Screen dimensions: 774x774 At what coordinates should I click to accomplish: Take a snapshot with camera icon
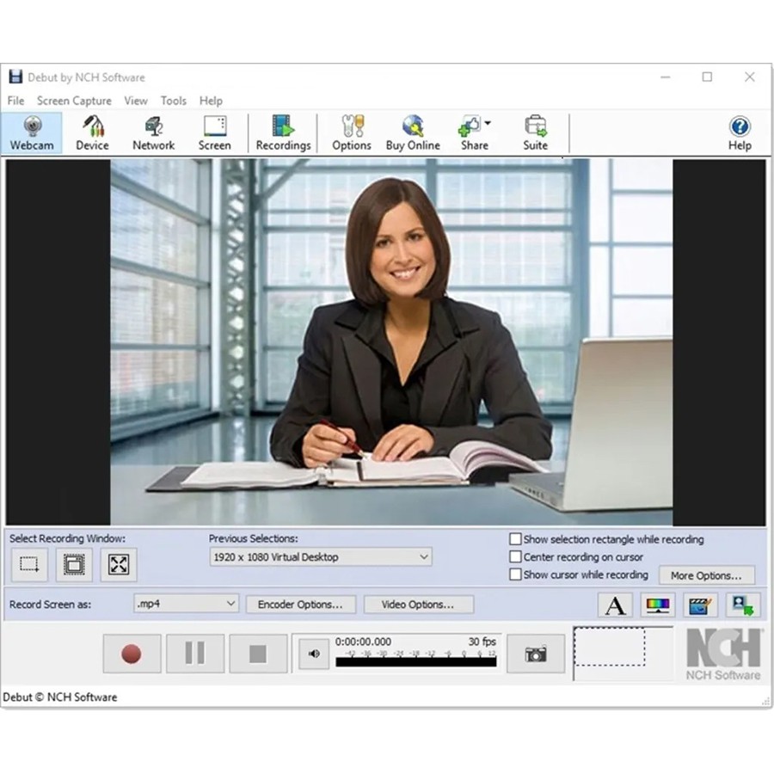pyautogui.click(x=536, y=654)
